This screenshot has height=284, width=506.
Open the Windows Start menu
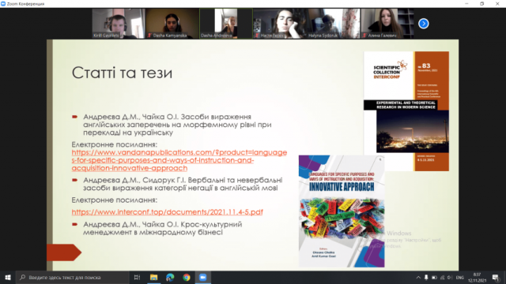pyautogui.click(x=8, y=277)
